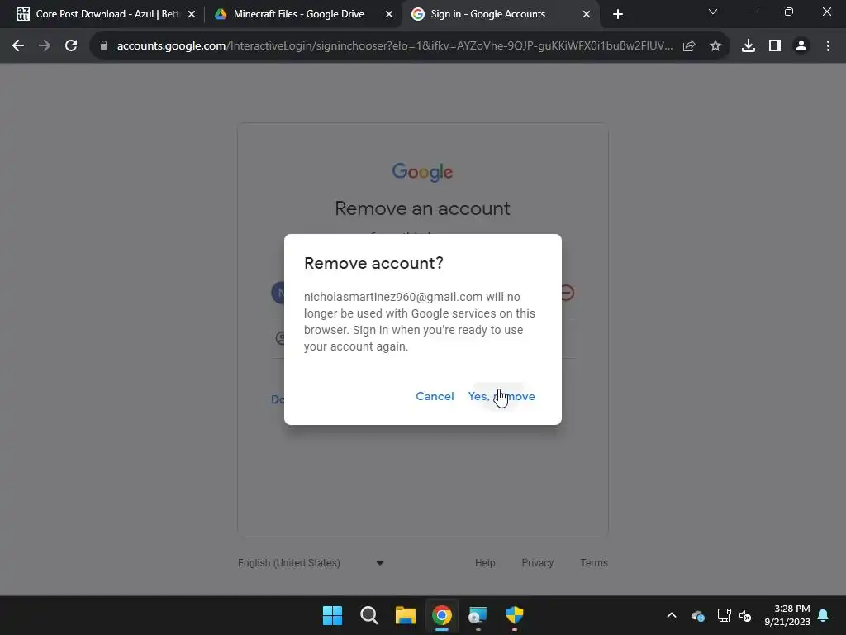Restore down the Chrome window
This screenshot has width=846, height=635.
point(789,12)
